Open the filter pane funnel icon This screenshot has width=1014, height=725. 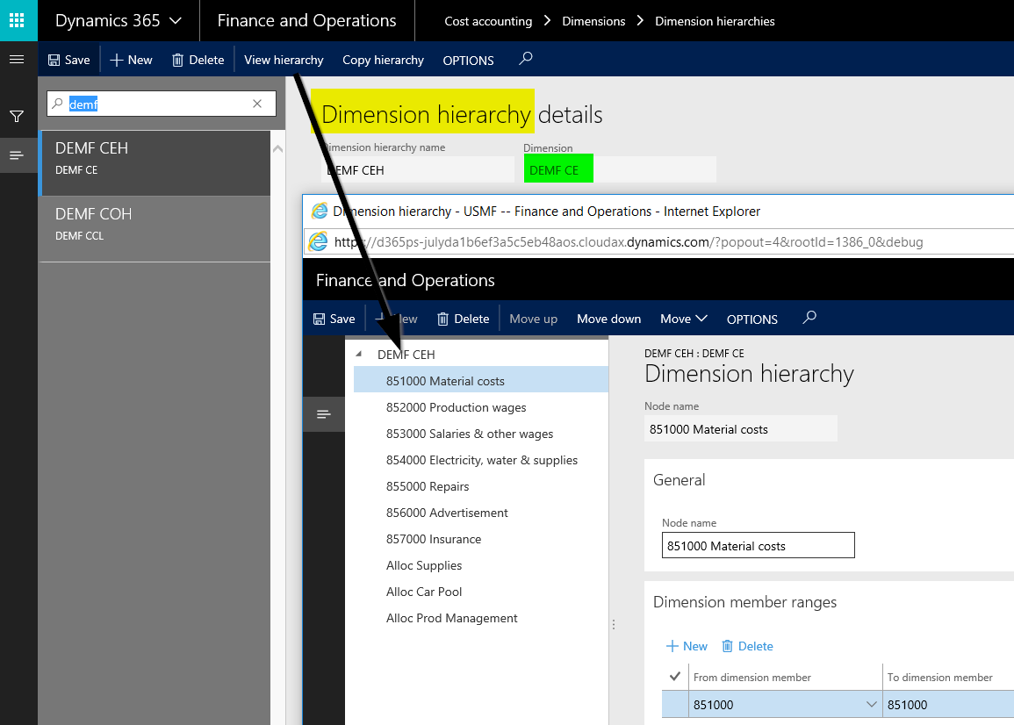[x=16, y=116]
